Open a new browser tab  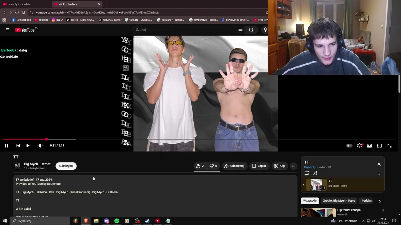pos(107,4)
